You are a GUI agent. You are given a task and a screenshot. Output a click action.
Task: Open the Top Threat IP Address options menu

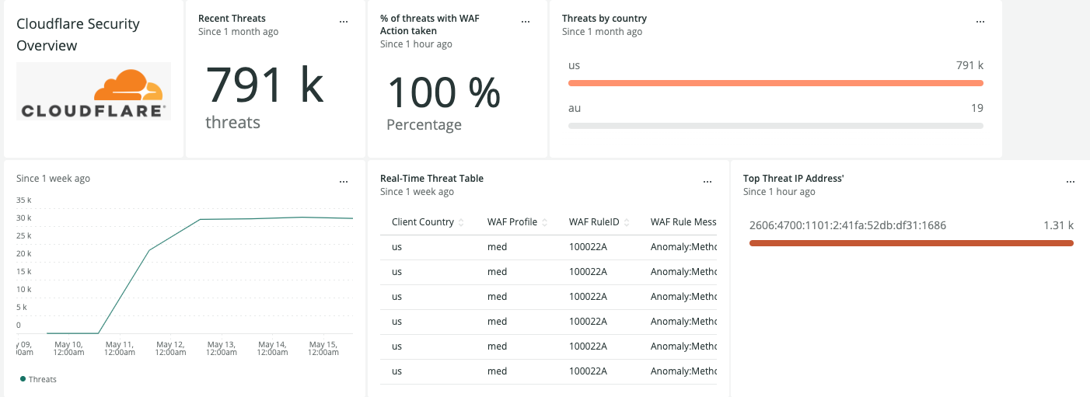(1071, 182)
